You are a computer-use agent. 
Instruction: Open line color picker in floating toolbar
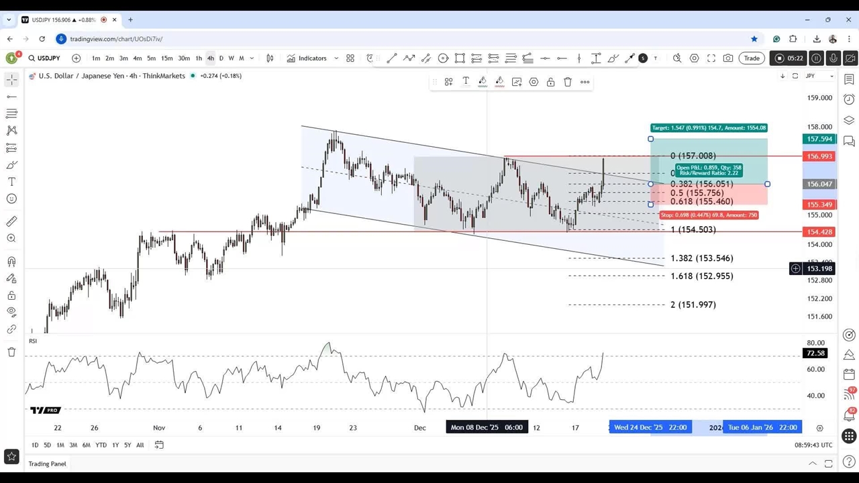tap(483, 82)
